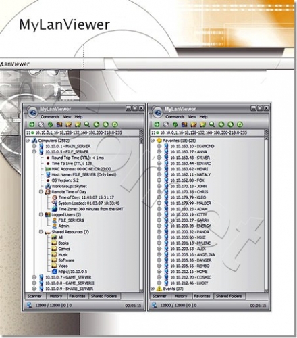Click the first green scan icon in left toolbar
The image size is (297, 338).
32,124
